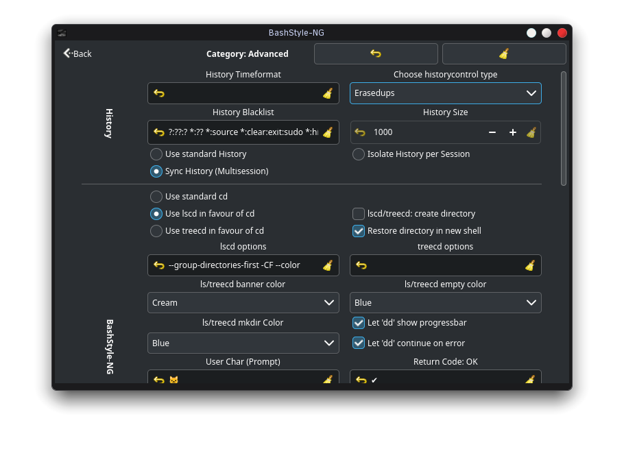Click the header undo arrow button
Screen dimensions: 624x449
(x=376, y=53)
